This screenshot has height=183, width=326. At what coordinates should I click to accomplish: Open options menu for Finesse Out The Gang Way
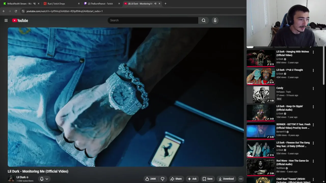(313, 143)
